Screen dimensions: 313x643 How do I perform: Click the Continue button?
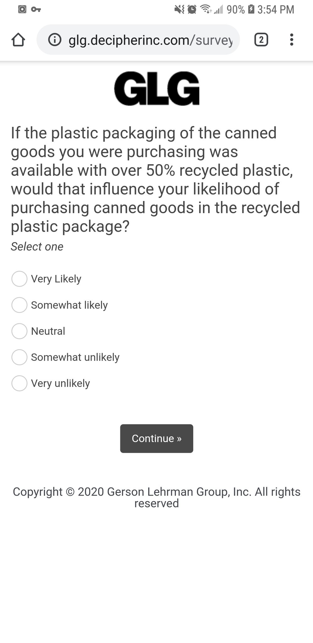coord(156,438)
